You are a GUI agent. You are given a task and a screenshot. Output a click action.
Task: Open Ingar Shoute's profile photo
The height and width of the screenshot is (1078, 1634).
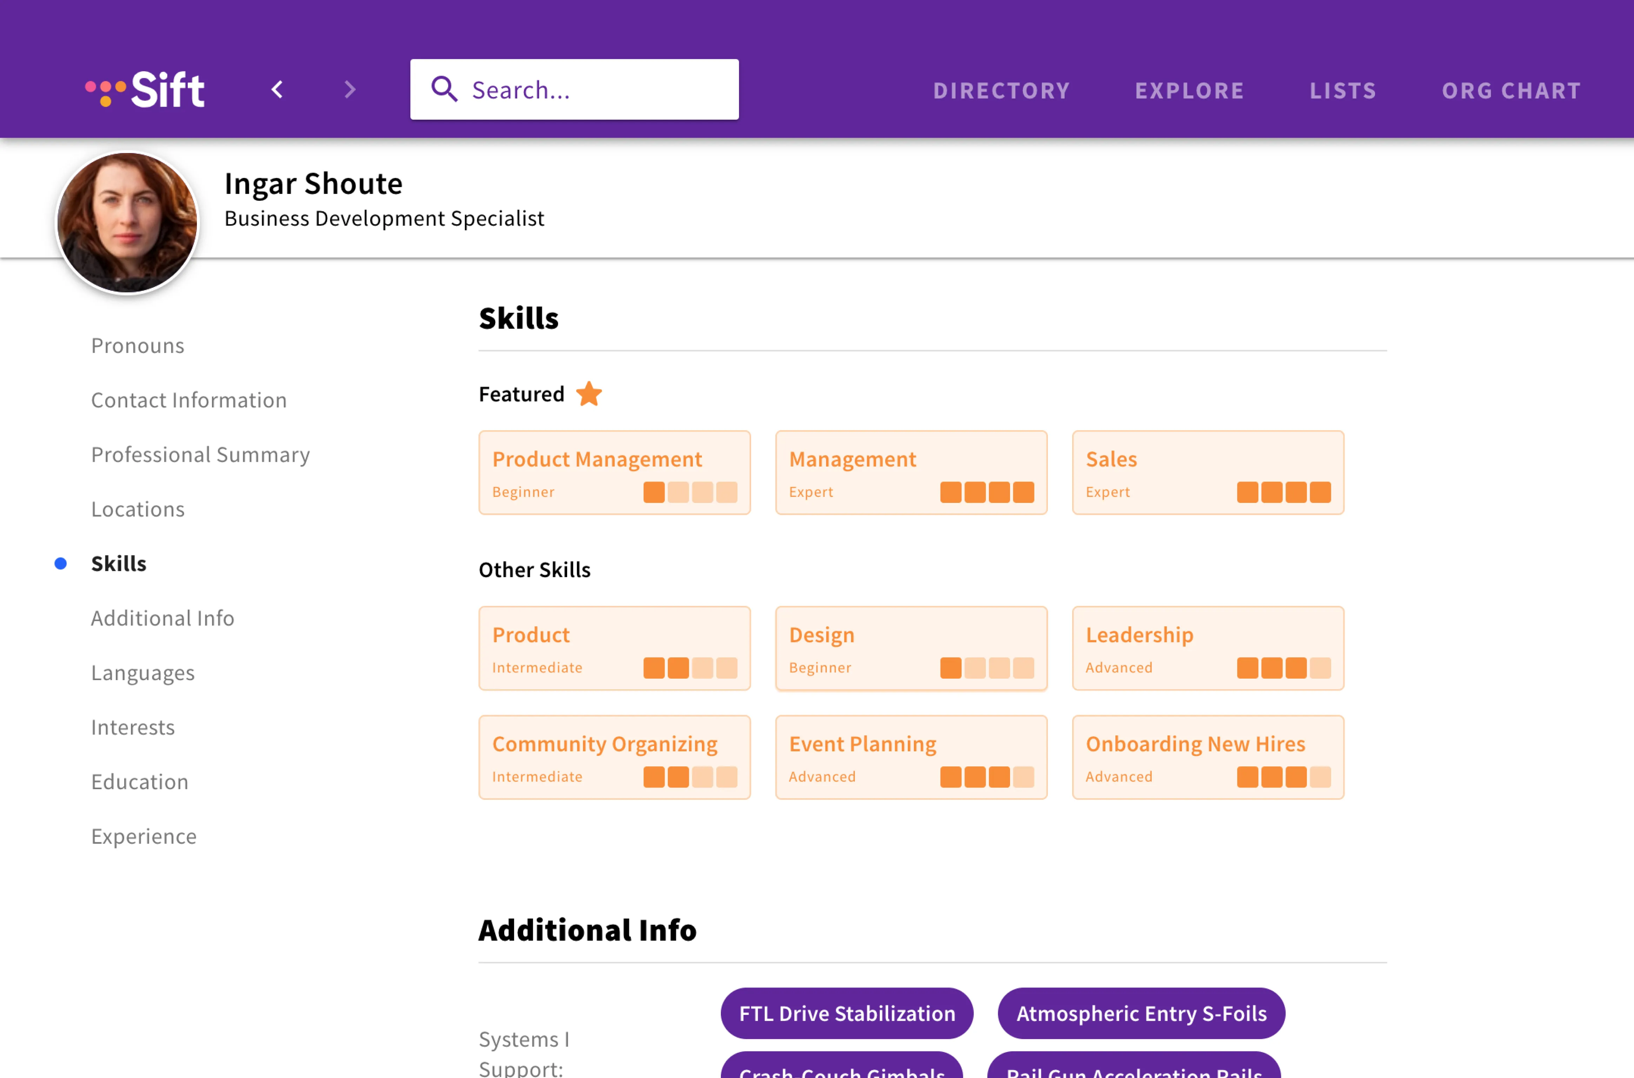[127, 223]
